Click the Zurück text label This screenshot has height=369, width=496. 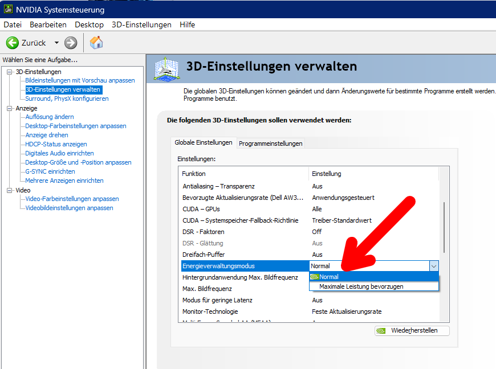pos(34,43)
